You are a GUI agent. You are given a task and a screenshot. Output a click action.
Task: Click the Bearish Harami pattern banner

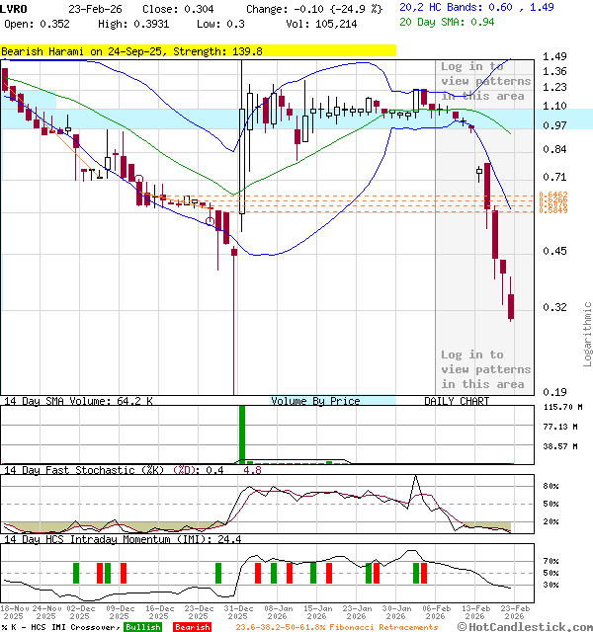tap(198, 50)
